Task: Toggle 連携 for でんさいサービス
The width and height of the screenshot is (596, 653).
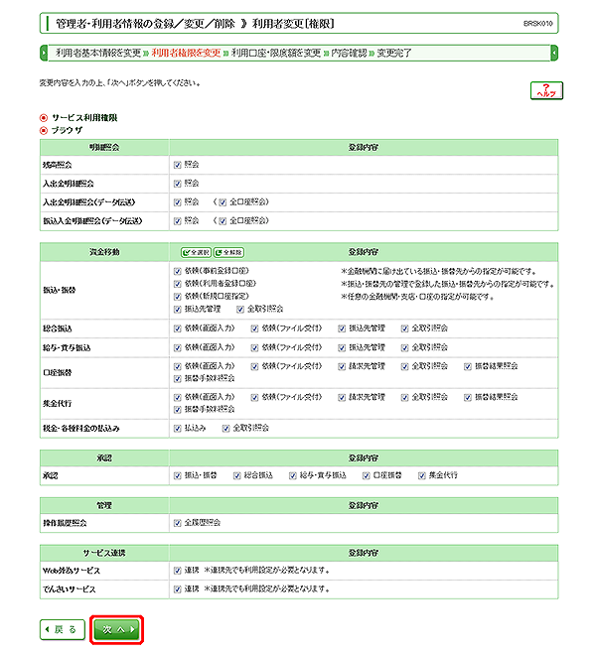Action: click(177, 589)
